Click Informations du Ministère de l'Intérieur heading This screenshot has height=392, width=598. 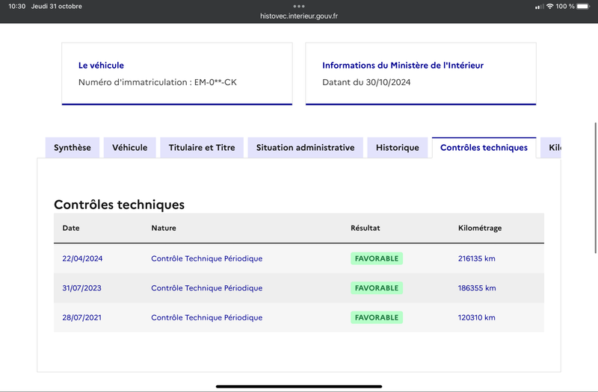(403, 65)
